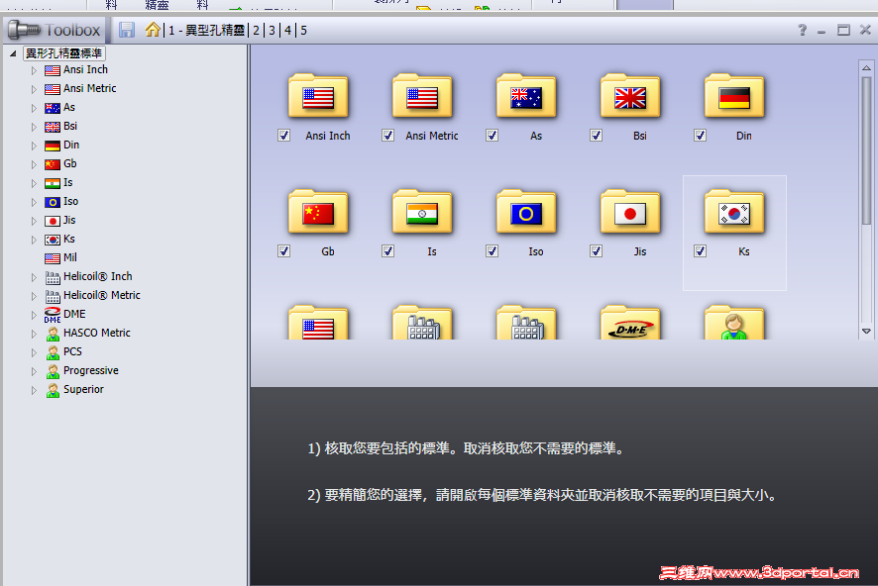Switch to step 5 tab
Viewport: 878px width, 586px height.
(x=303, y=31)
